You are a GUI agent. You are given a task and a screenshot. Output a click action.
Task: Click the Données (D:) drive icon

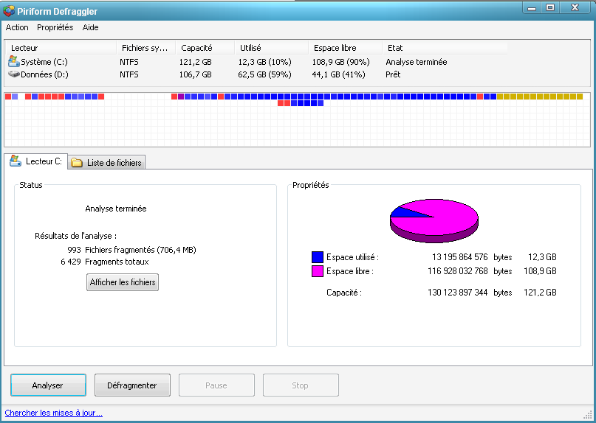point(14,74)
